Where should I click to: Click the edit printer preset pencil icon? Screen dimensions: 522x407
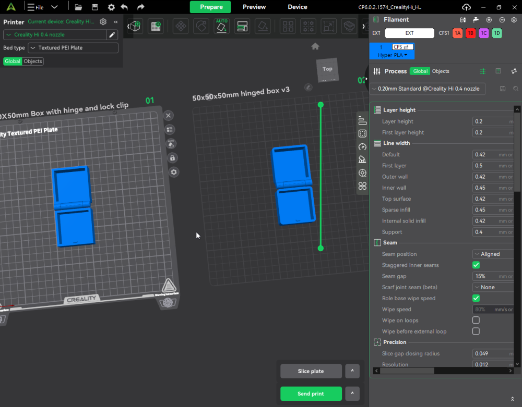coord(112,34)
